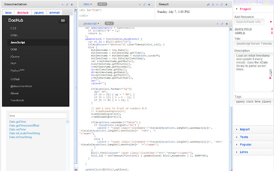Viewport: 274px width, 171px height.
Task: Click the Alt H shortcut badge
Action: tap(102, 4)
